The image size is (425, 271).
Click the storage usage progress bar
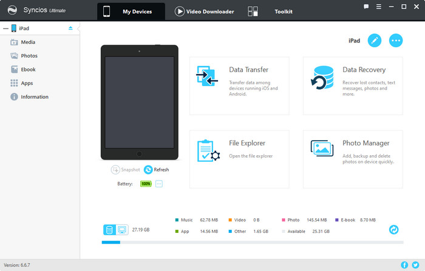point(252,243)
